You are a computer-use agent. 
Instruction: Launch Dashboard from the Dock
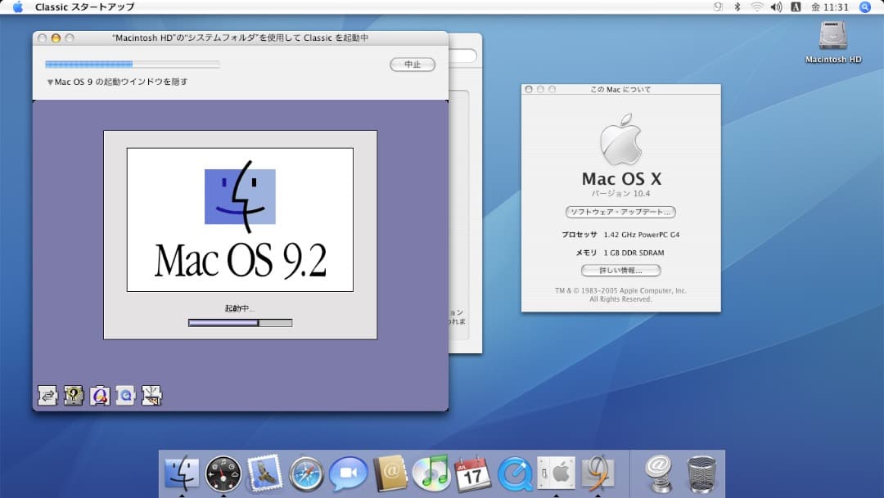(223, 473)
